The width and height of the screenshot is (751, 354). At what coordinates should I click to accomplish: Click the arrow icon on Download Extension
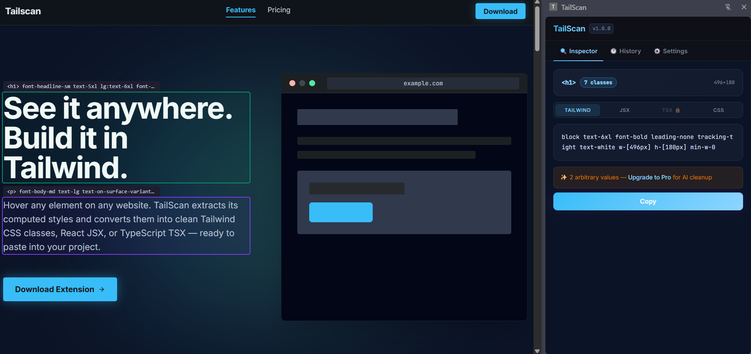pyautogui.click(x=102, y=289)
